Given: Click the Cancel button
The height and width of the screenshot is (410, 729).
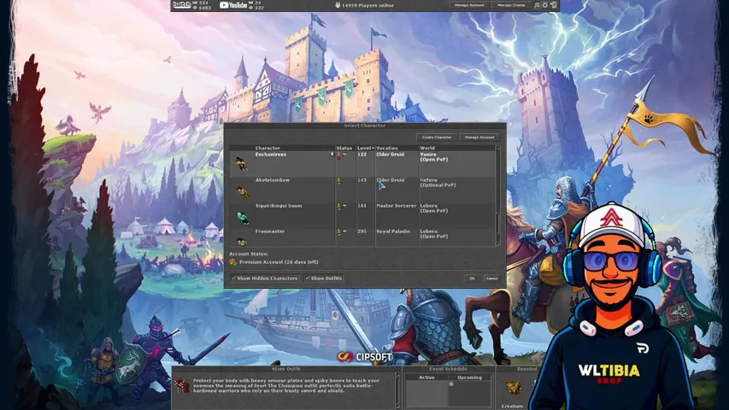Looking at the screenshot, I should pos(492,278).
